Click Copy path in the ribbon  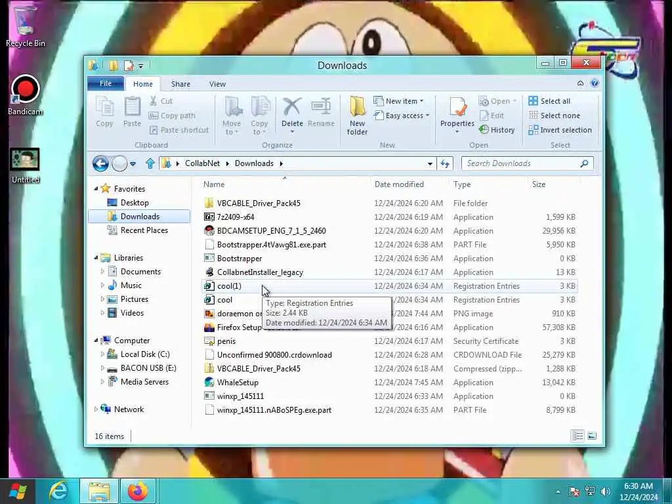tap(172, 115)
